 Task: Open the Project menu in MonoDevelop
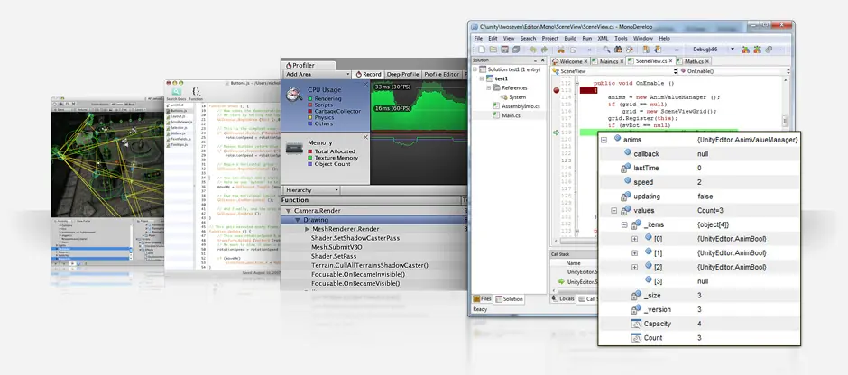pos(550,39)
